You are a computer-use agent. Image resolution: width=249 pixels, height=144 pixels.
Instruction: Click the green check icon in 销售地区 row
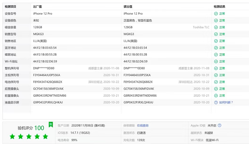tap(216, 41)
